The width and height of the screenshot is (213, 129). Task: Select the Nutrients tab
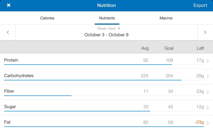(107, 18)
